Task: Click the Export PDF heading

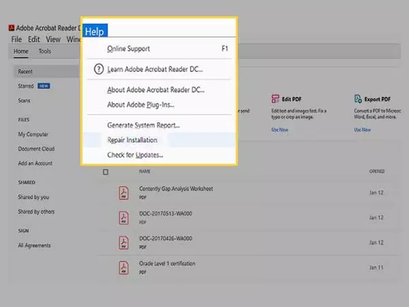Action: [x=378, y=99]
